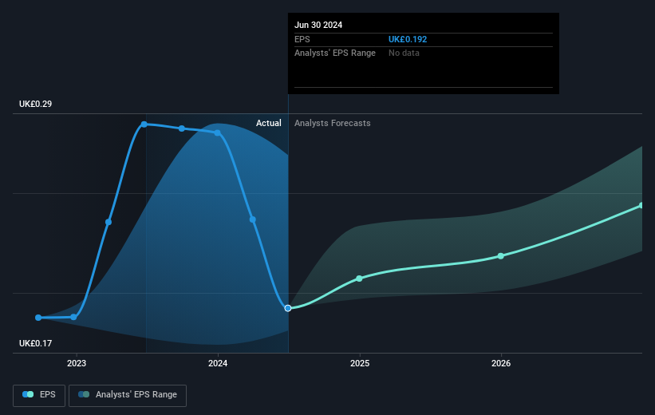
Task: Select the EPS point between mid-2023 and 2024
Action: coord(182,128)
